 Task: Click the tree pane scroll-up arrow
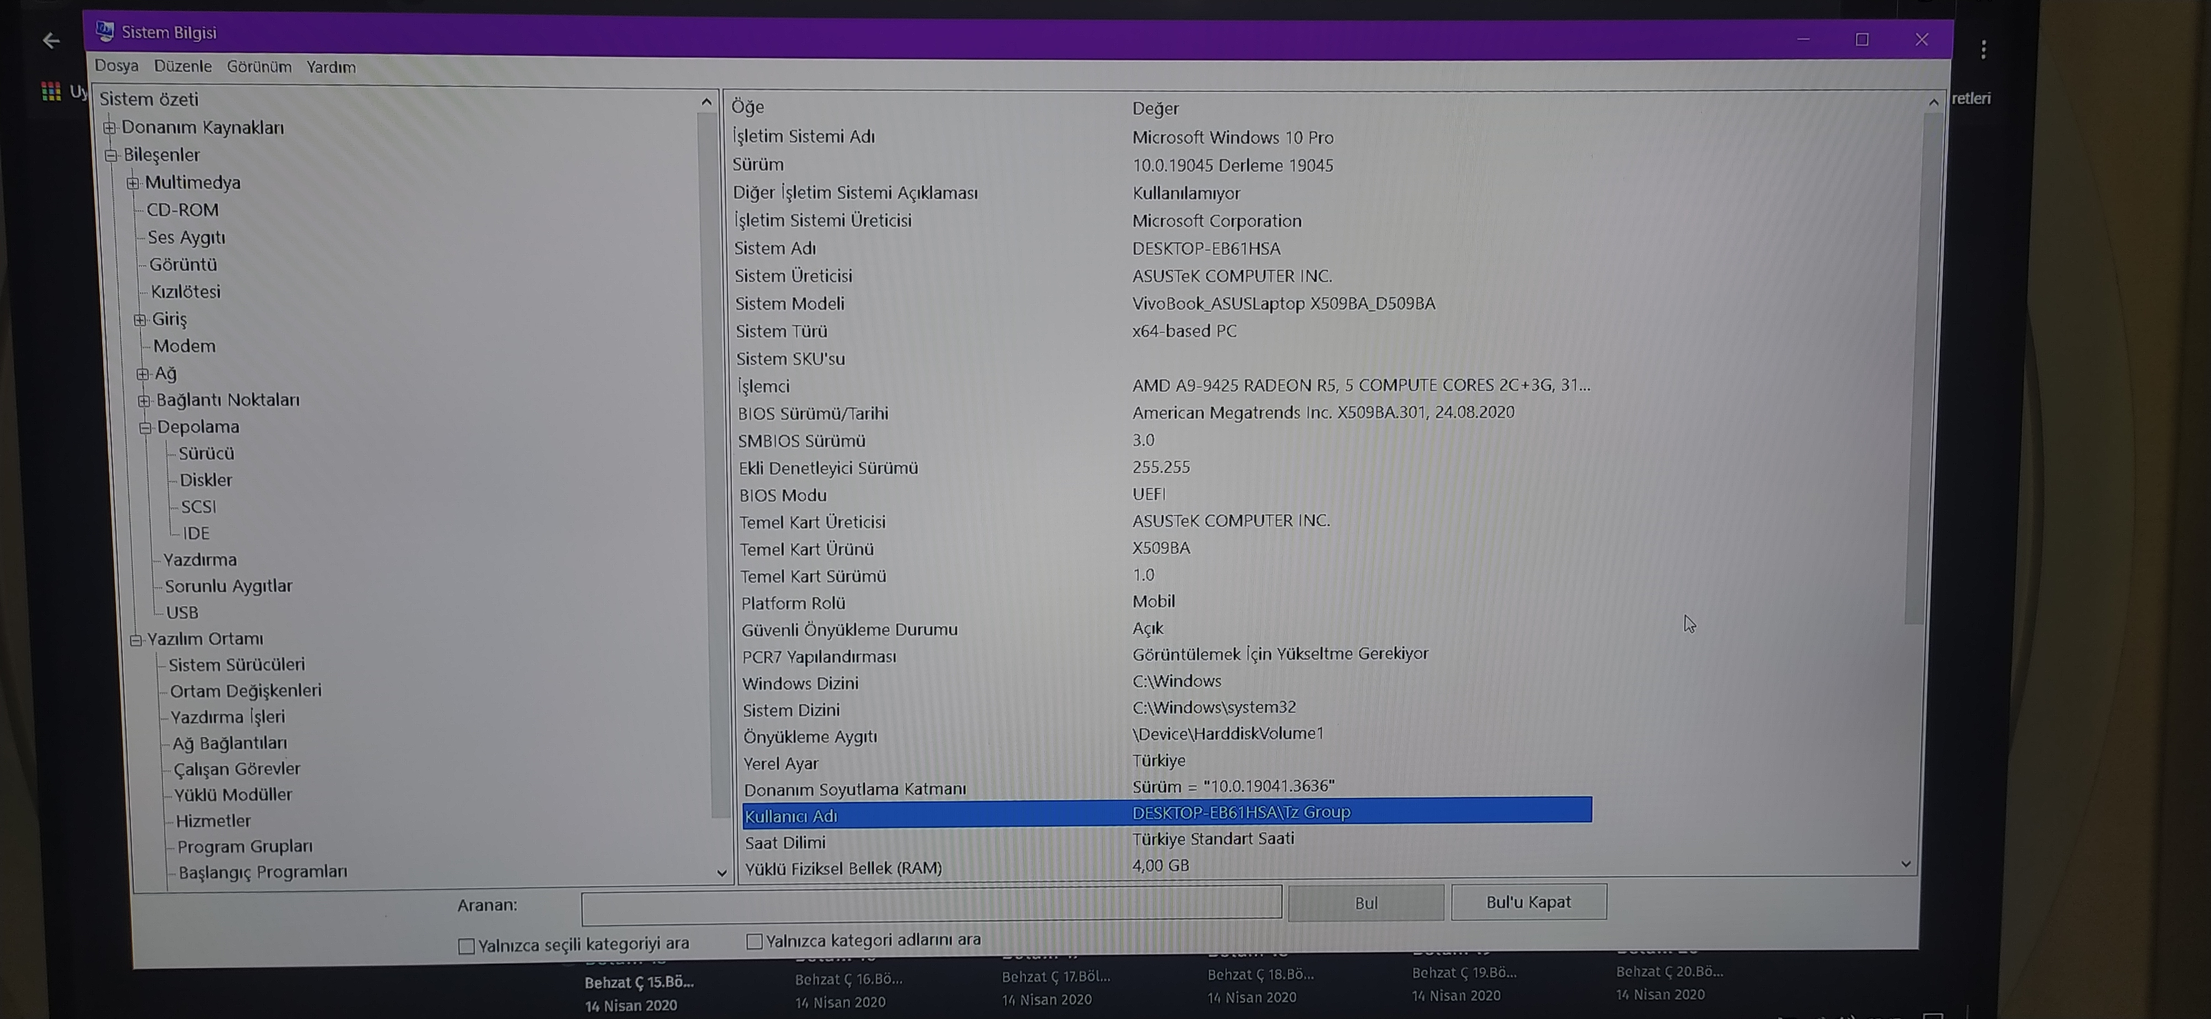(x=706, y=102)
